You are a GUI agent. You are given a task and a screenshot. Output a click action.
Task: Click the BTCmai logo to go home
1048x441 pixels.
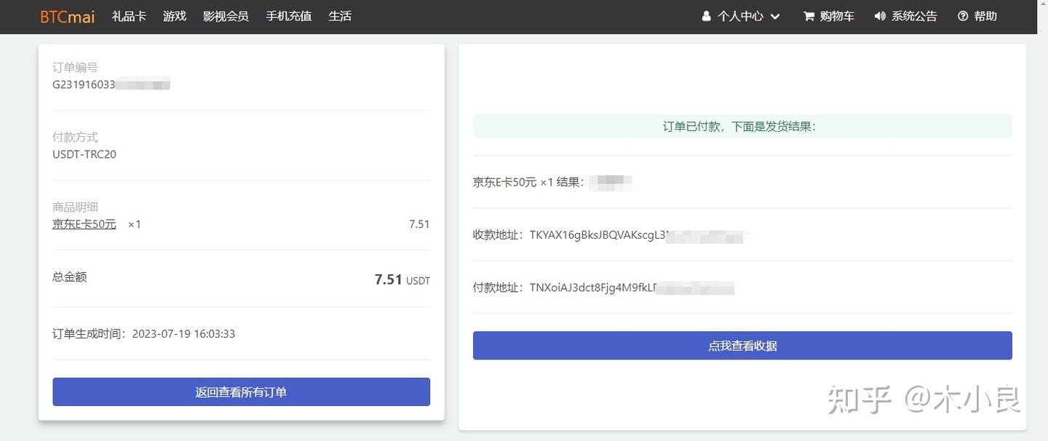(x=67, y=16)
